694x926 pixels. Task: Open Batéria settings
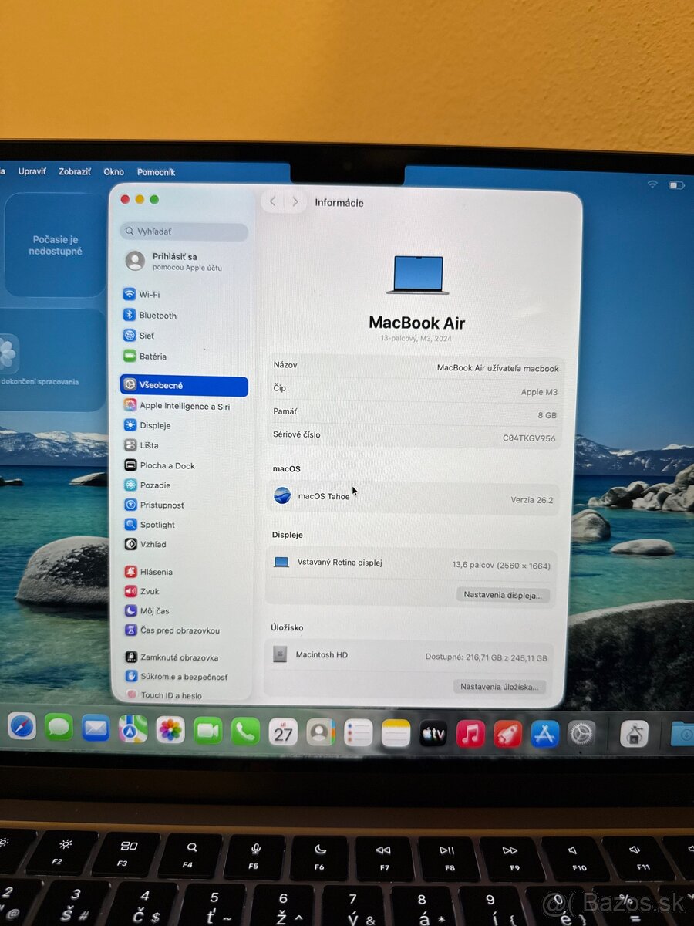[x=152, y=356]
